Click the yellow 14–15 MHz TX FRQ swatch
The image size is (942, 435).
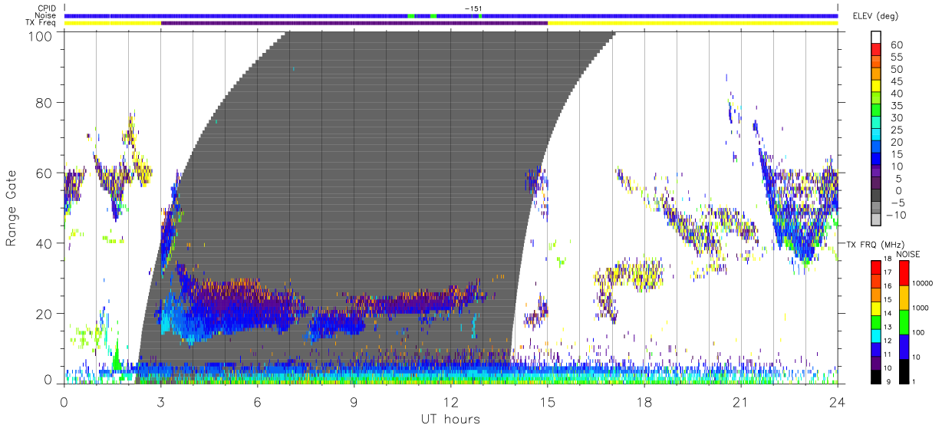(876, 308)
